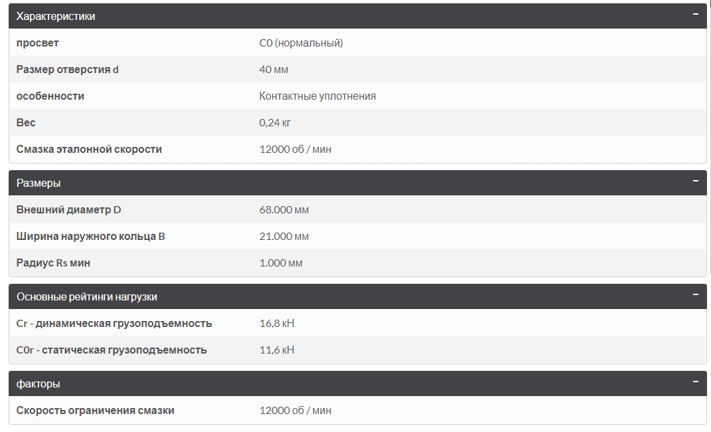Click the Размер отверстия d label
This screenshot has width=711, height=432.
(68, 70)
